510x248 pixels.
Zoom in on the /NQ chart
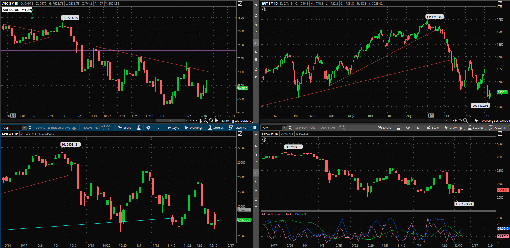pos(206,121)
